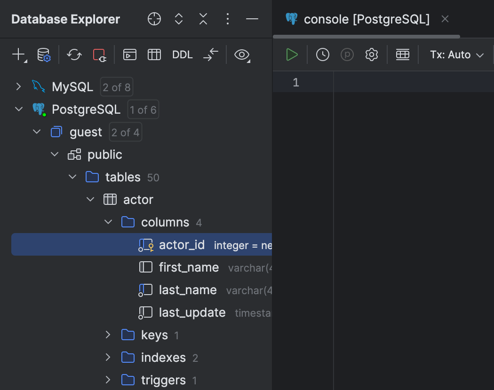Execute query with the green run button
Image resolution: width=494 pixels, height=390 pixels.
tap(292, 55)
